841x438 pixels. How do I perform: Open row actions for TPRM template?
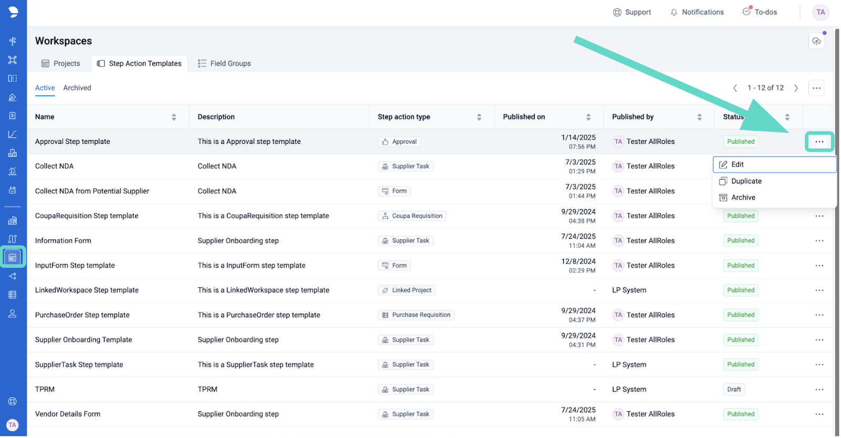point(819,390)
